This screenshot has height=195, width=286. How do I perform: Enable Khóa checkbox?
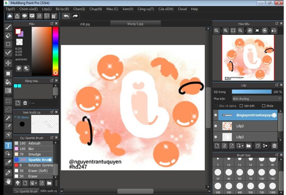click(x=264, y=106)
